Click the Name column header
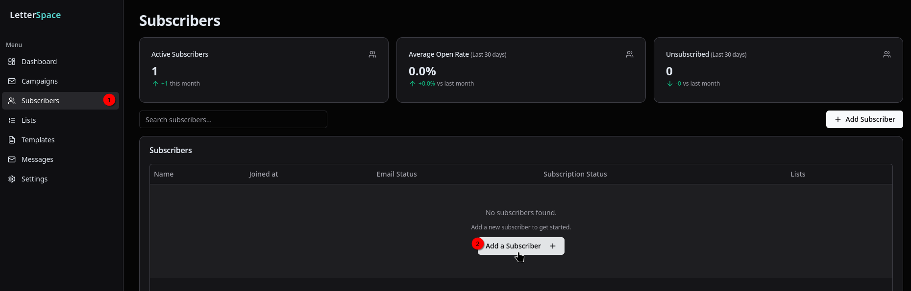 click(x=164, y=174)
